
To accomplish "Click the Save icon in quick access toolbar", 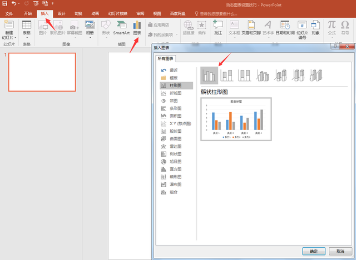I will (4, 3).
